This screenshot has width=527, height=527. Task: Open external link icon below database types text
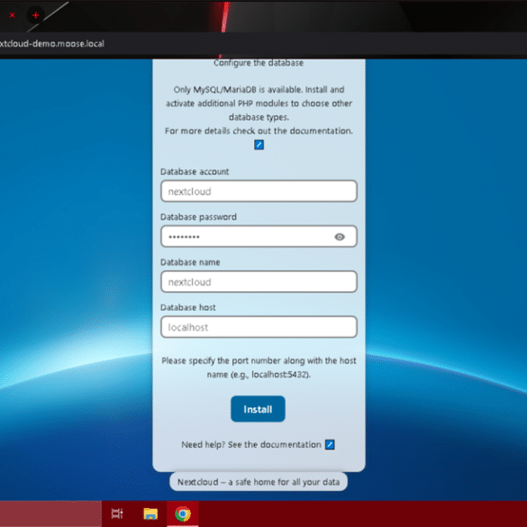(259, 145)
